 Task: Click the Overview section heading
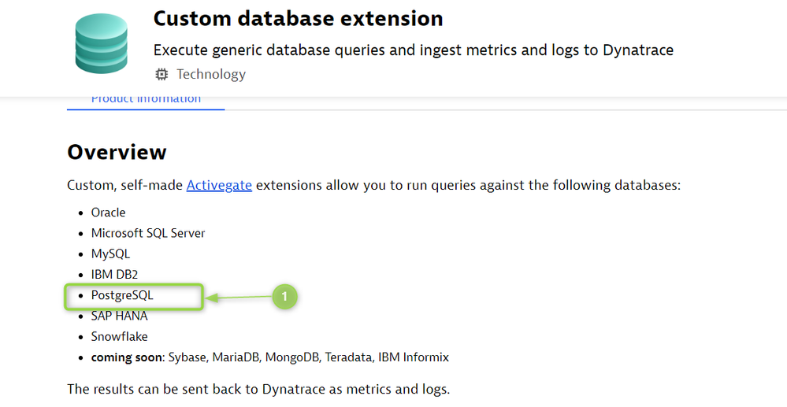point(117,152)
